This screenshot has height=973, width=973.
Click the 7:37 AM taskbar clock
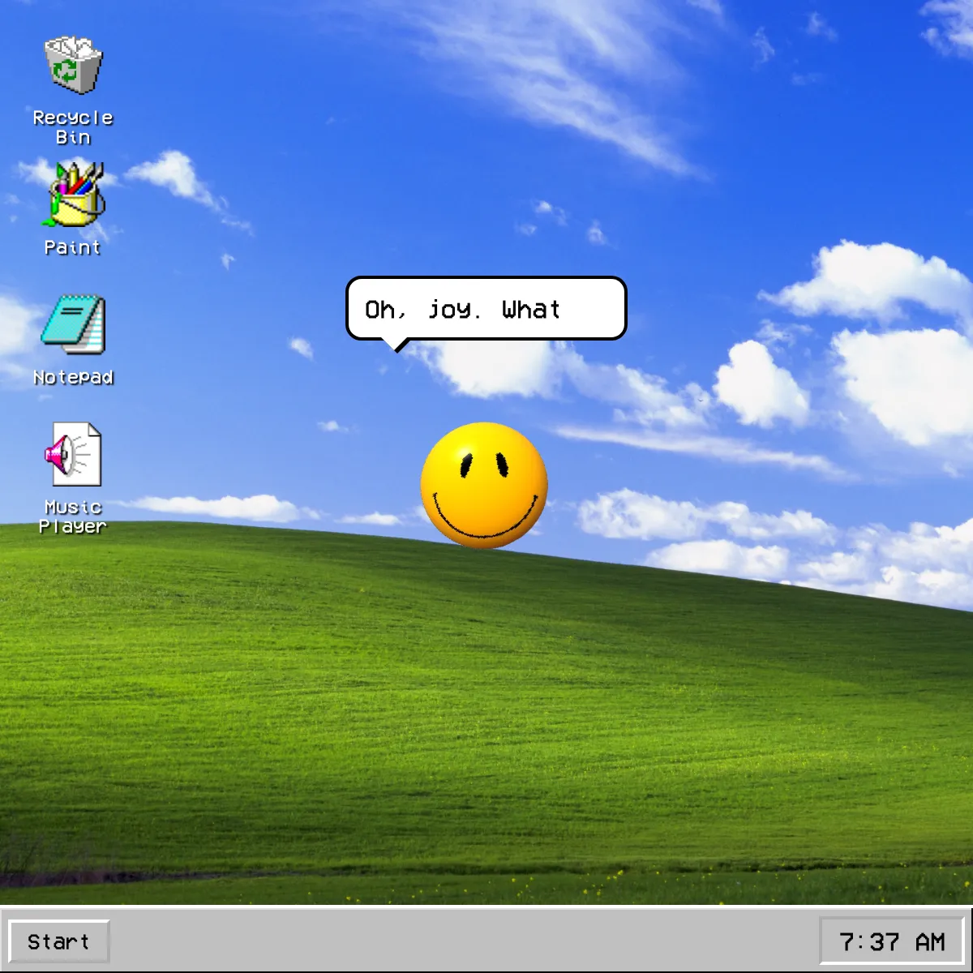coord(892,941)
